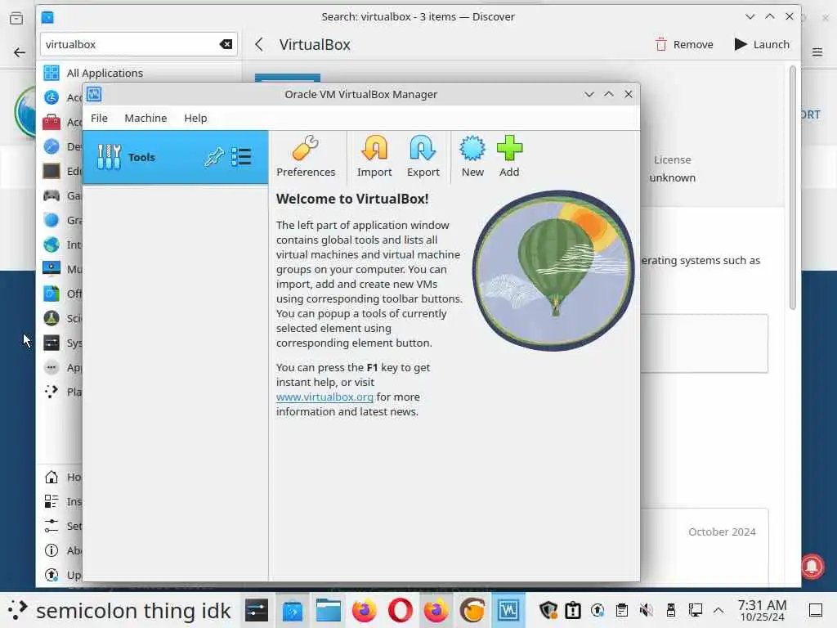Click the System category icon in Discover

51,343
